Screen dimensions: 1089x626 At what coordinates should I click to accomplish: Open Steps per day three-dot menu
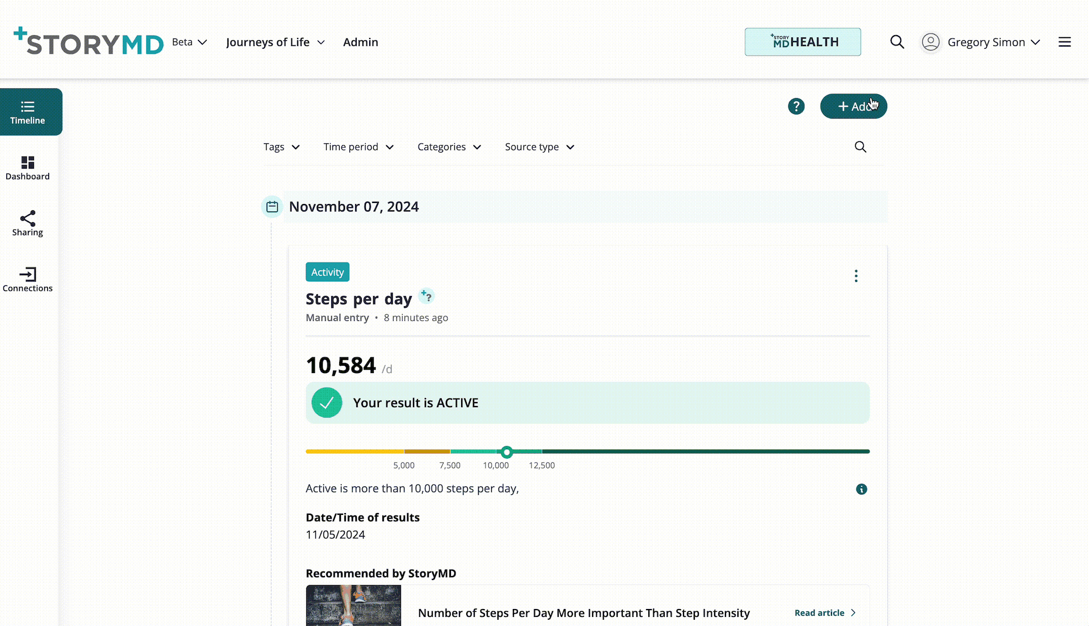856,276
